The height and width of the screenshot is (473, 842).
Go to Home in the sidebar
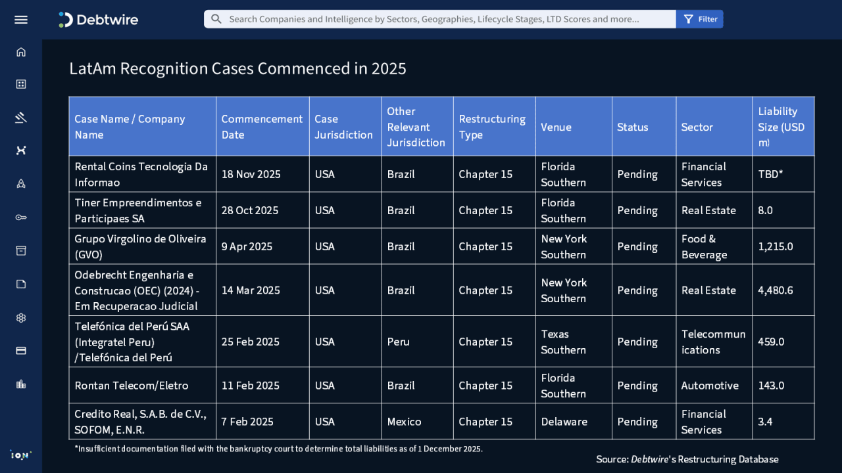tap(21, 52)
